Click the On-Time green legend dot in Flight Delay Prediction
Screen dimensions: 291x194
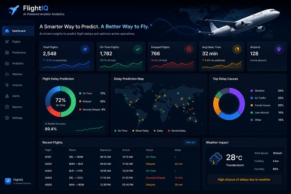pyautogui.click(x=80, y=93)
